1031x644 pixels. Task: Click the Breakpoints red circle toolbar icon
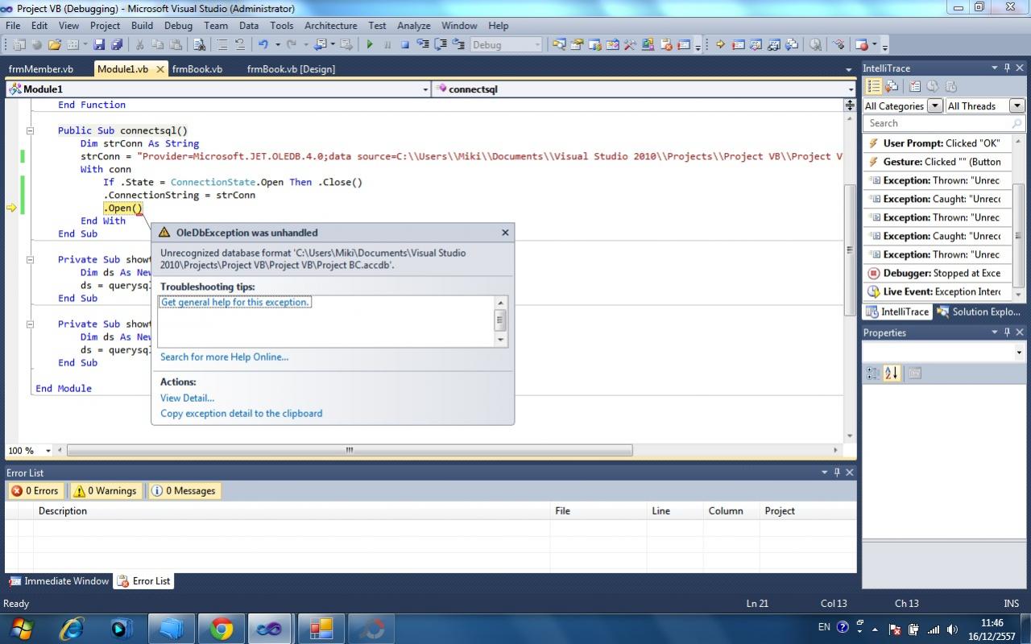(862, 45)
